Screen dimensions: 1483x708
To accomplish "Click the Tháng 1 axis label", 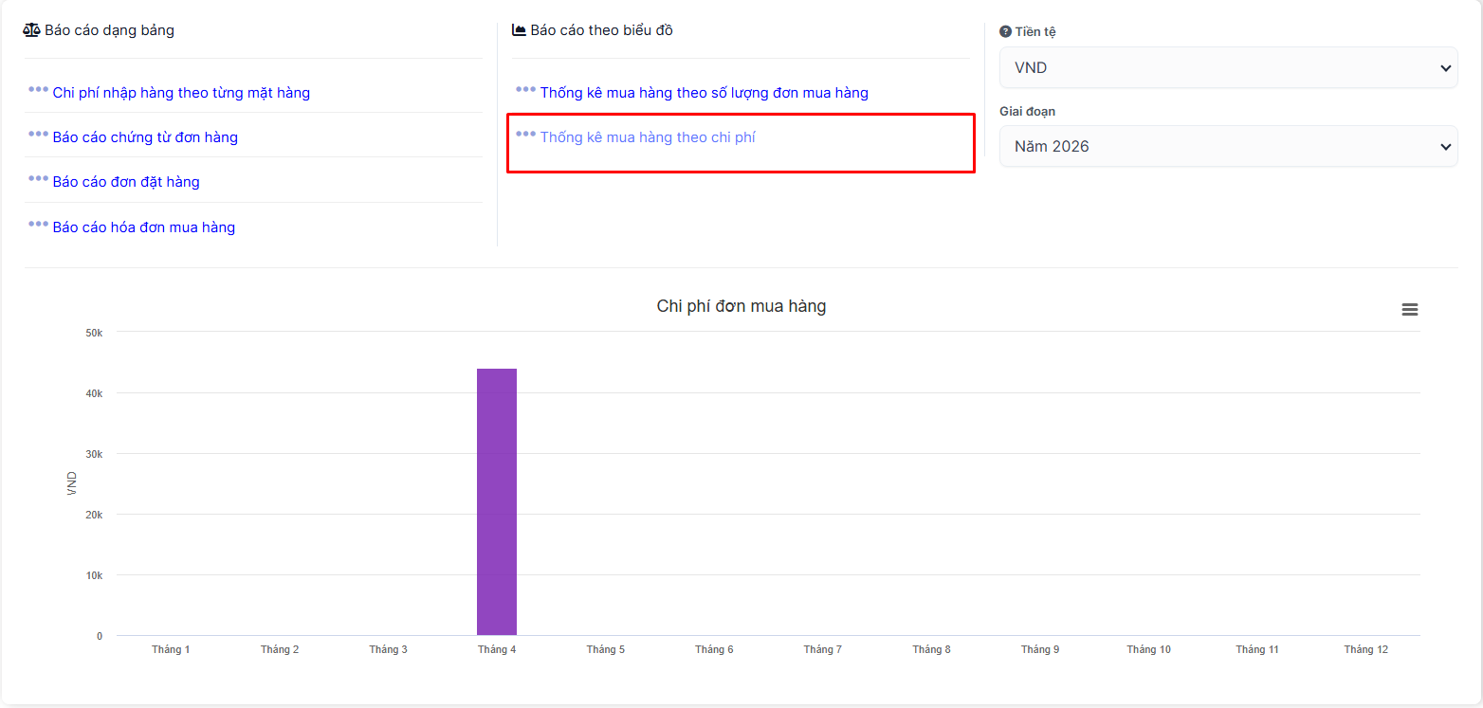I will tap(171, 650).
